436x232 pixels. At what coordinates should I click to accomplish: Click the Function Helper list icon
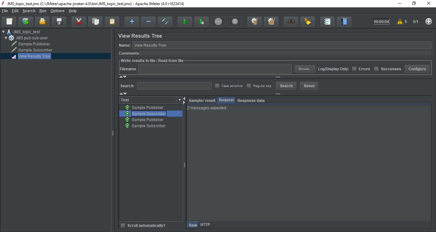[x=327, y=22]
